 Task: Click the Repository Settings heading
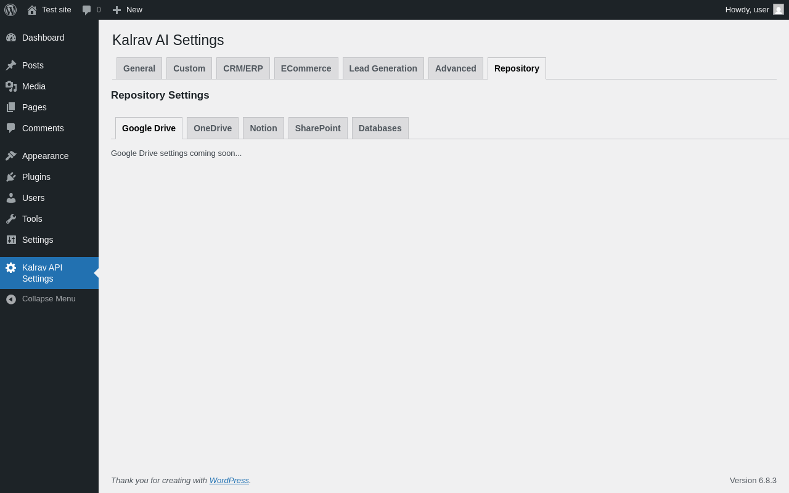(x=160, y=96)
